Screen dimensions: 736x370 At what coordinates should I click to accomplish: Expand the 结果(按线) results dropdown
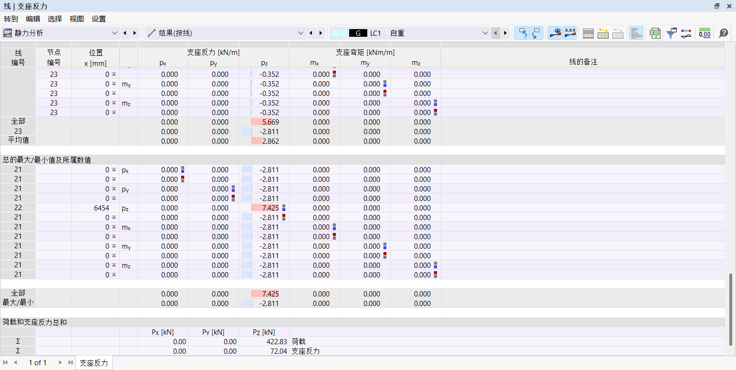[x=301, y=33]
